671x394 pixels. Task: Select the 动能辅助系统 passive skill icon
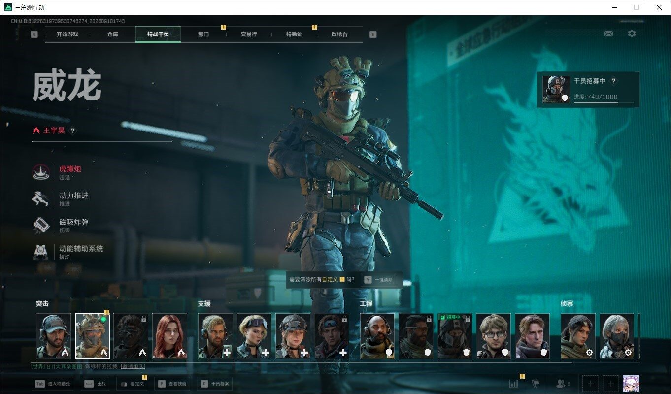pos(41,252)
